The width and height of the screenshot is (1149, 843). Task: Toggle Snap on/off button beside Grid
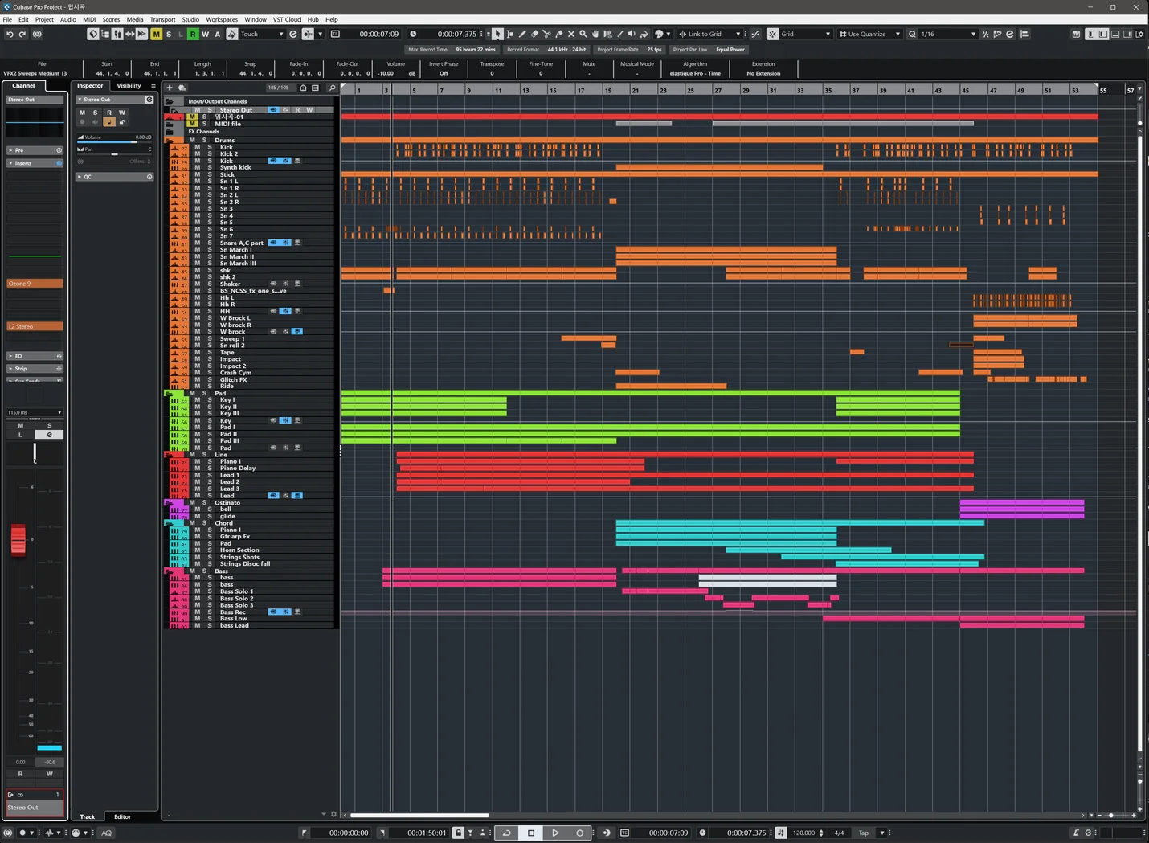tap(772, 34)
